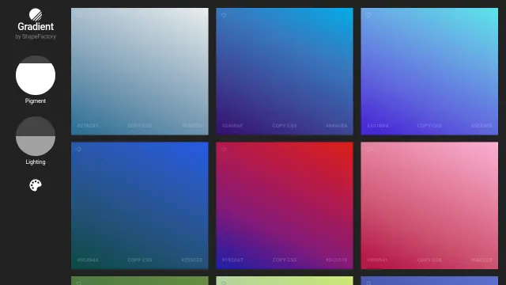Select the partially visible indigo gradient card at bottom
Viewport: 506px width, 285px height.
point(429,280)
